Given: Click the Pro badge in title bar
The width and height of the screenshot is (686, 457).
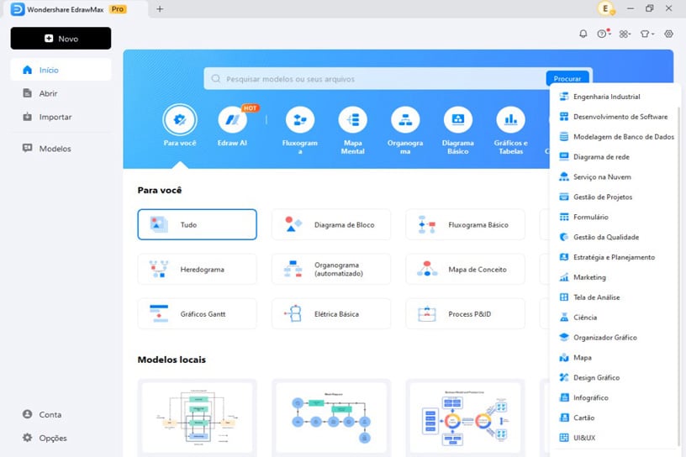Looking at the screenshot, I should coord(118,9).
